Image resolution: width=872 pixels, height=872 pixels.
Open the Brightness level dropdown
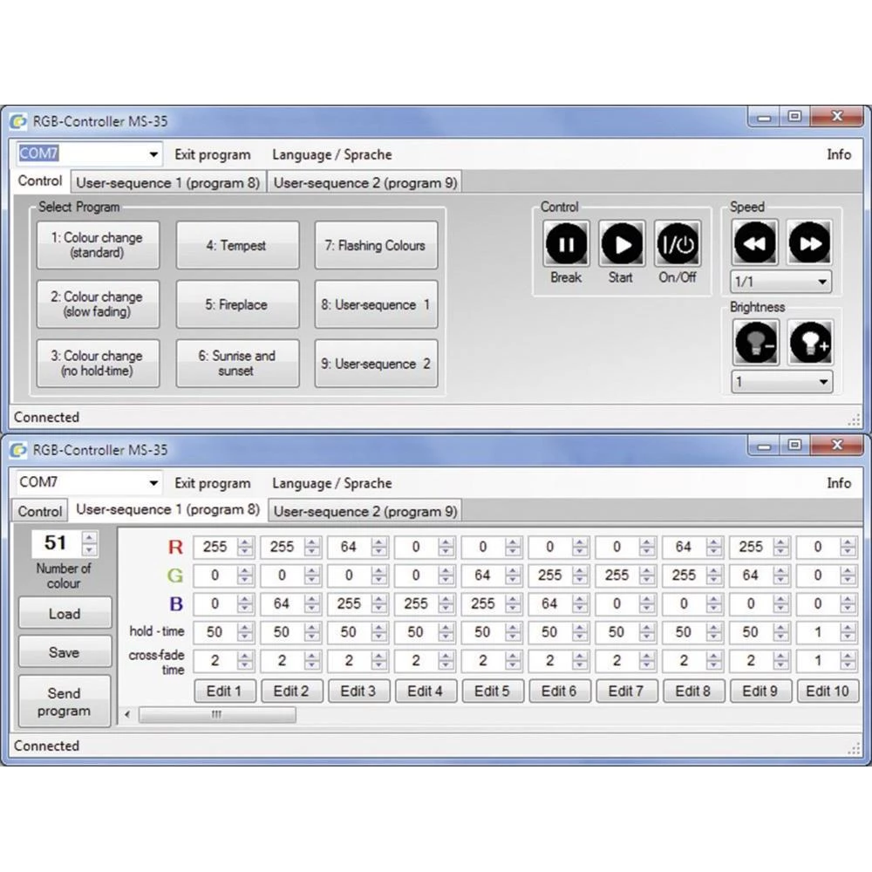(780, 382)
